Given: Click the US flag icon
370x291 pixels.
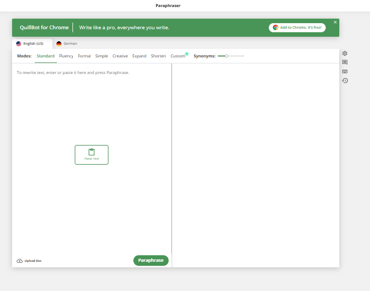Looking at the screenshot, I should pyautogui.click(x=19, y=44).
